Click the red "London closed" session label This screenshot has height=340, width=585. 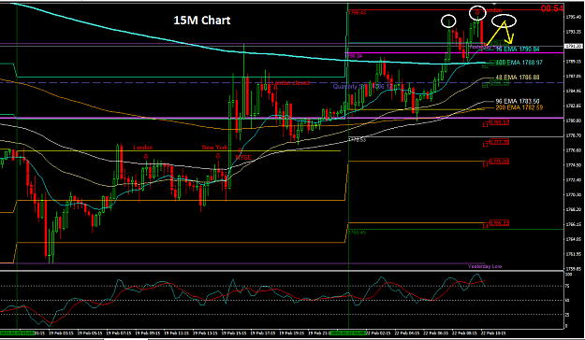tap(290, 83)
